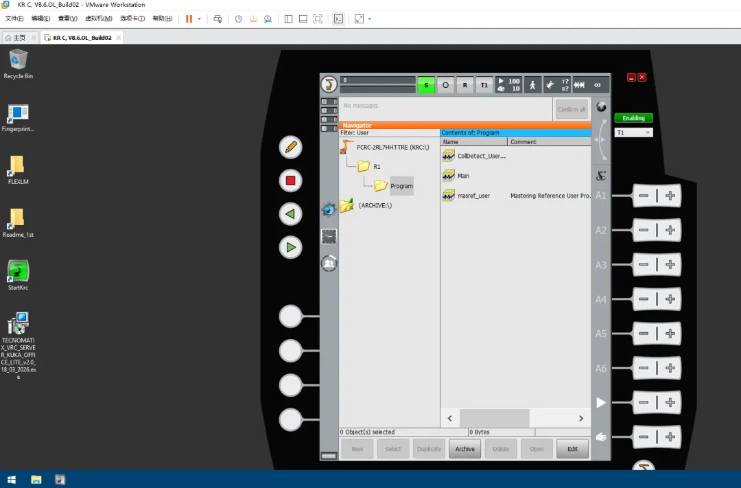Open the StartKrc desktop shortcut
741x488 pixels.
tap(18, 275)
